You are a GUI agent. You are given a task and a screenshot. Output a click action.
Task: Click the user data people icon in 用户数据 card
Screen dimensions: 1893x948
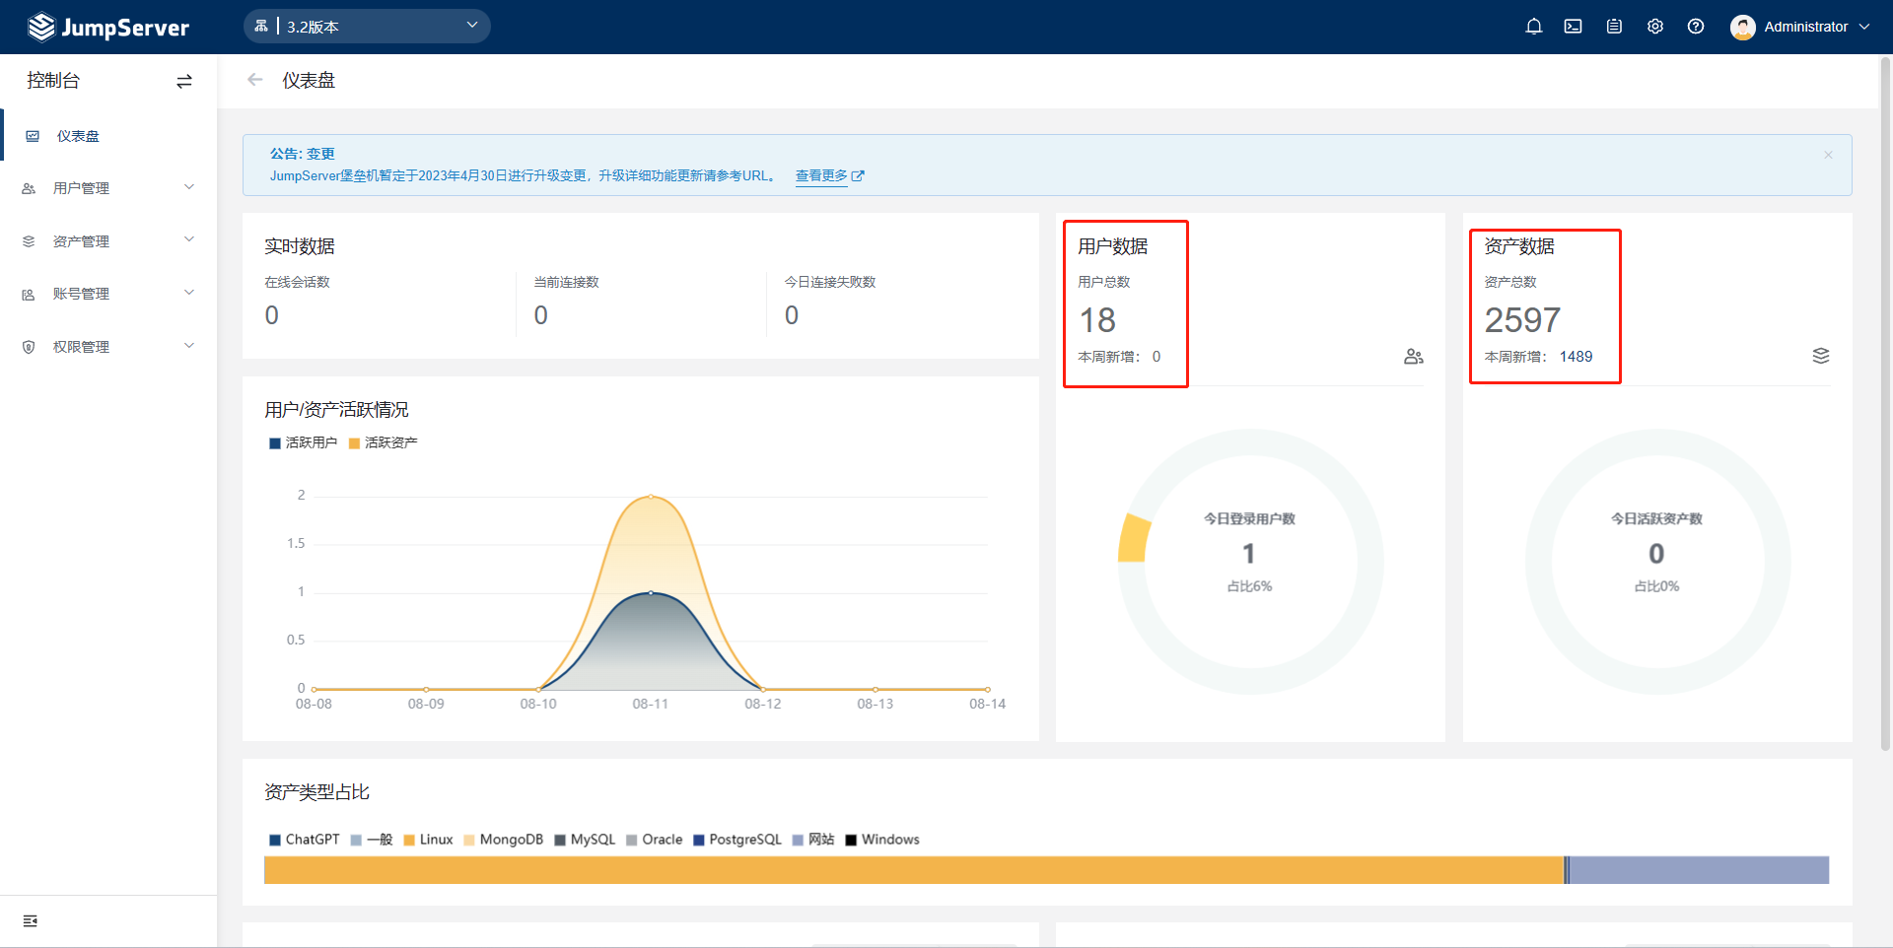(x=1413, y=356)
